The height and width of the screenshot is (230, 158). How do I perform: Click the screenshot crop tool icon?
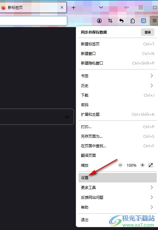[x=110, y=21]
